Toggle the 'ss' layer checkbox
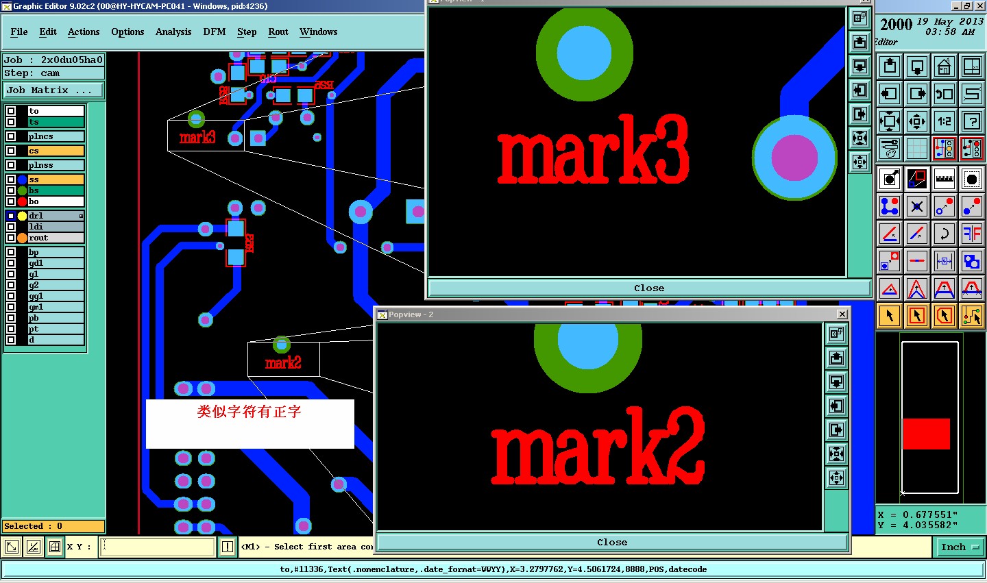Screen dimensions: 987x583 click(11, 179)
